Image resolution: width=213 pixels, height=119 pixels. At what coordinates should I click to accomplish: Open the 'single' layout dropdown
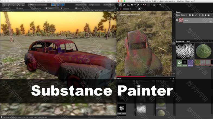[x=94, y=5]
